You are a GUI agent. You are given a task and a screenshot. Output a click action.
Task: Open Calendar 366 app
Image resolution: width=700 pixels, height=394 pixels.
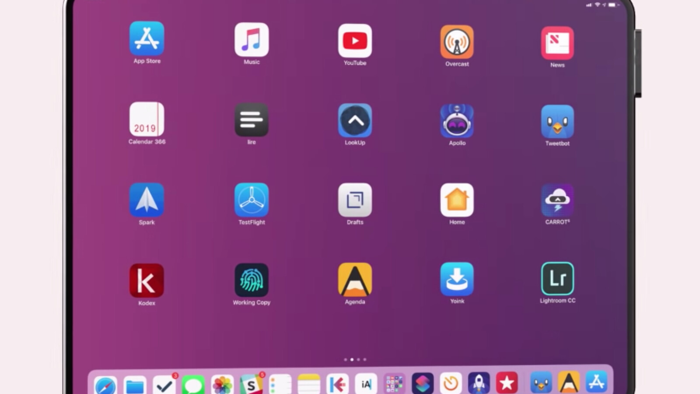(x=147, y=120)
